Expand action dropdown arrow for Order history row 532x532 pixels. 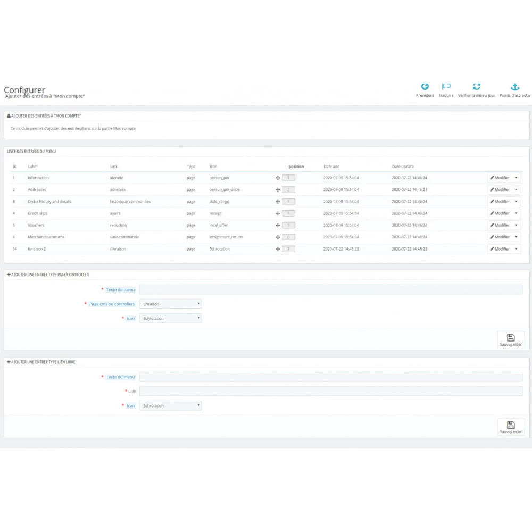516,202
